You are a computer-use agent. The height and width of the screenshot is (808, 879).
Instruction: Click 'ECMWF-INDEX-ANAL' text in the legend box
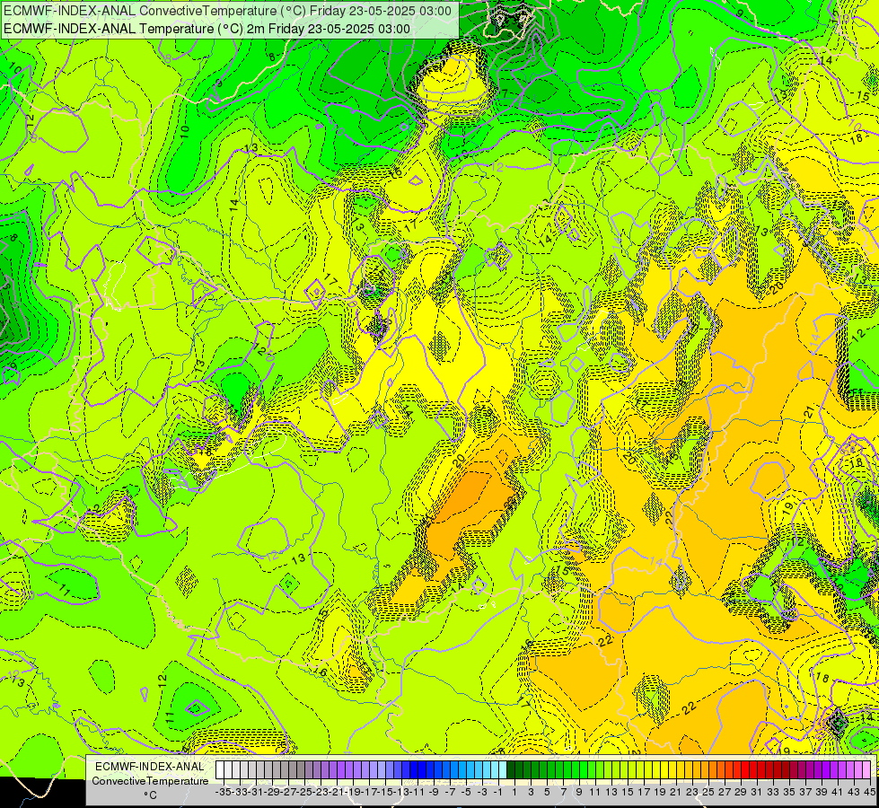pyautogui.click(x=150, y=767)
